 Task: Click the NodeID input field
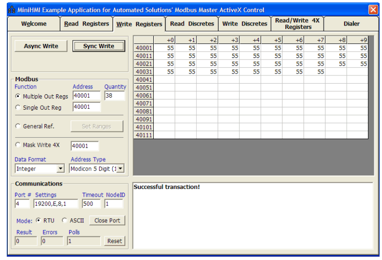pos(114,203)
